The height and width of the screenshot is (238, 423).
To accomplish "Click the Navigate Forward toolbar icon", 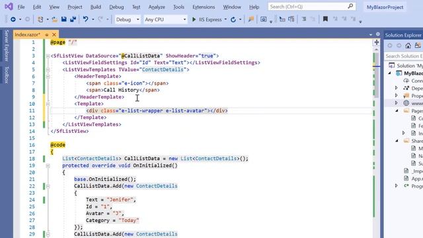I will click(27, 19).
